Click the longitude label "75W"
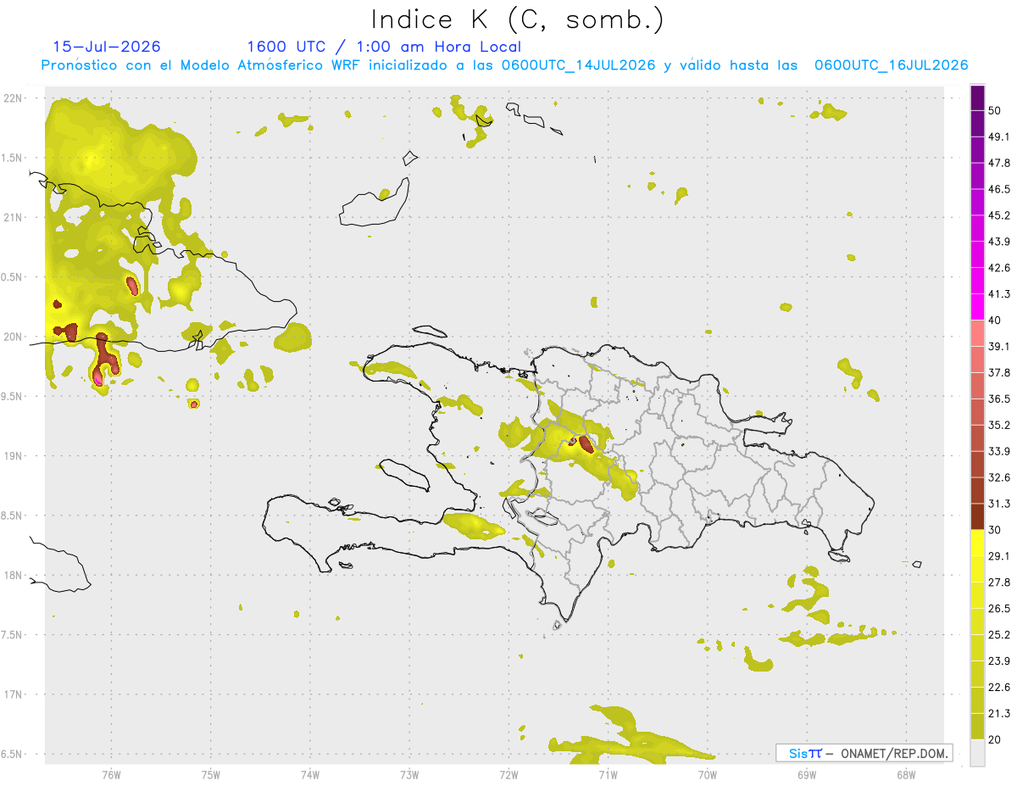The width and height of the screenshot is (1017, 786). (x=211, y=774)
